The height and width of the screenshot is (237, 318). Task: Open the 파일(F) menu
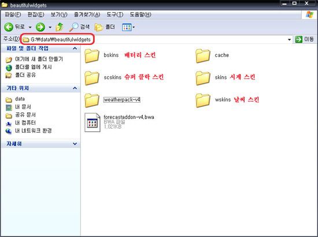(x=13, y=14)
